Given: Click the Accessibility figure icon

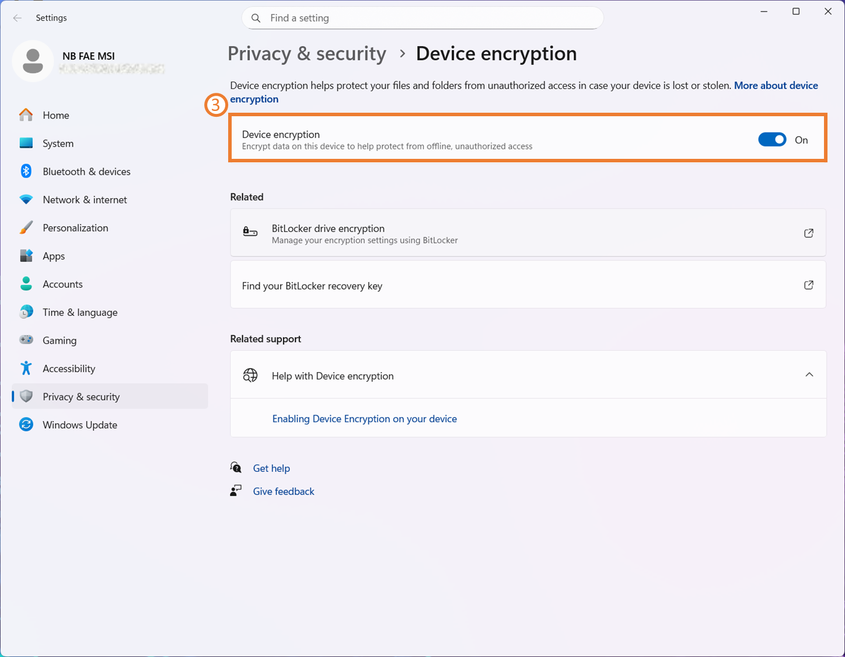Looking at the screenshot, I should 26,369.
